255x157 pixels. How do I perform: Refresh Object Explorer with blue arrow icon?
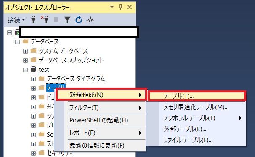click(x=79, y=20)
